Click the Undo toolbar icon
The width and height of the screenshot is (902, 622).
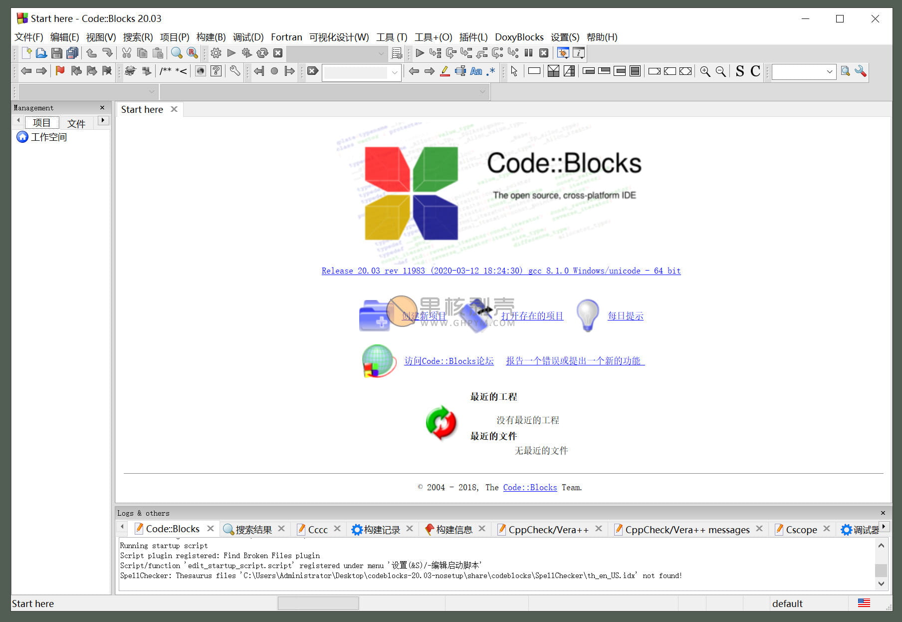tap(92, 53)
